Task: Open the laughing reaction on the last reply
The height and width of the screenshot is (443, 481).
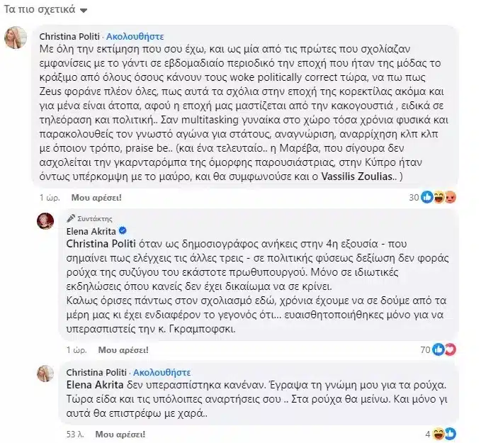Action: [x=438, y=434]
